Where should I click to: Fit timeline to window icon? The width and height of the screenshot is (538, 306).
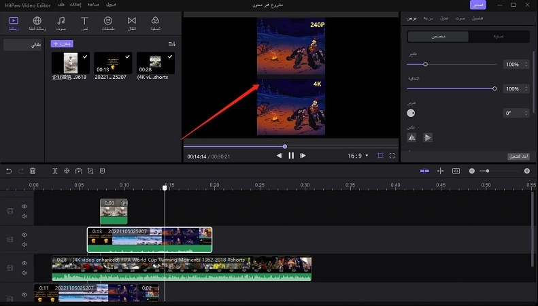(x=456, y=171)
